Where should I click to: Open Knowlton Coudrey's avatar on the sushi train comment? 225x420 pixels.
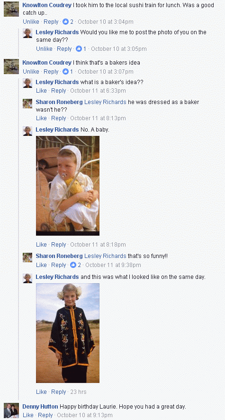tap(11, 9)
